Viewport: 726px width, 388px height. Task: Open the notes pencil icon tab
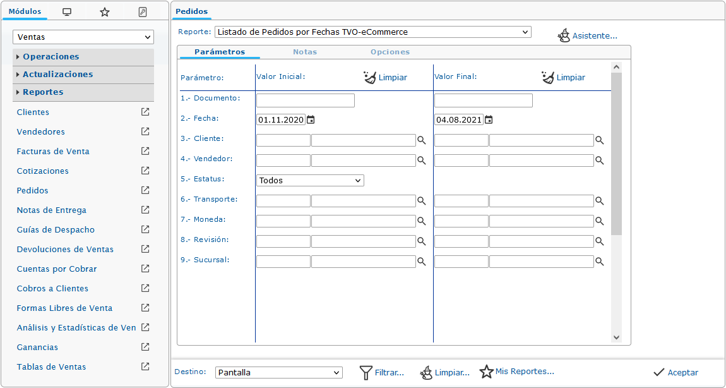[x=143, y=12]
